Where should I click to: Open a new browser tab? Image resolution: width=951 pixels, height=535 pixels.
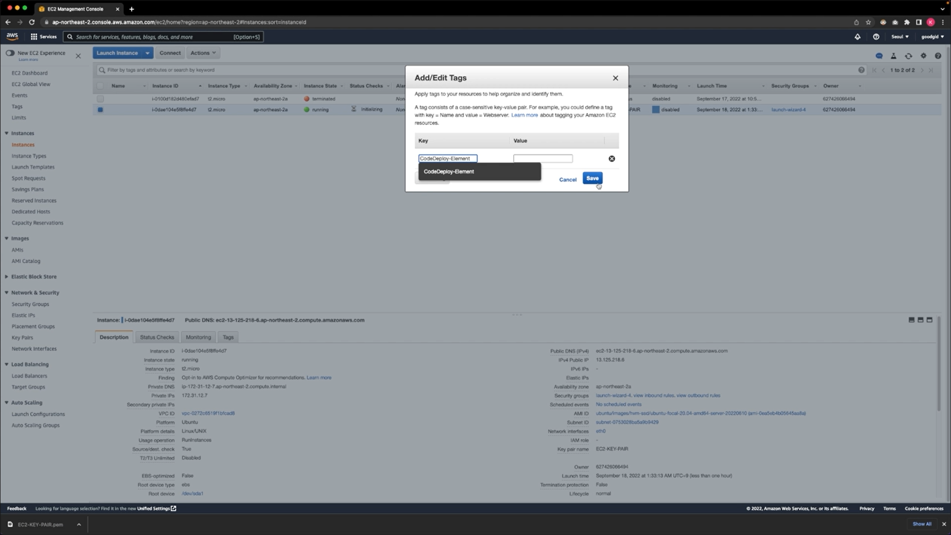[x=131, y=9]
